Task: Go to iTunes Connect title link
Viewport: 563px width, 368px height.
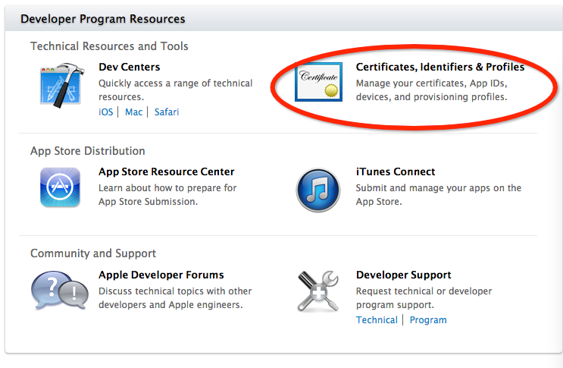Action: (x=396, y=171)
